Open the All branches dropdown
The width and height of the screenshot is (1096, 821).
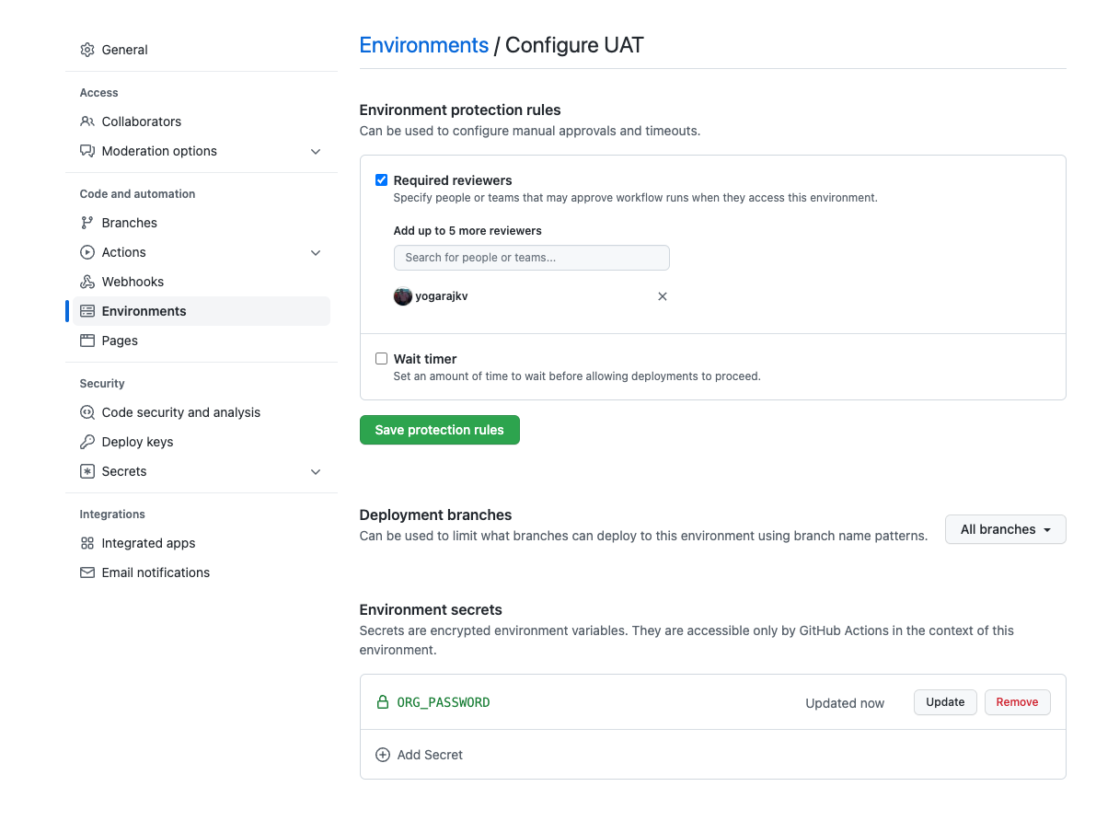(1005, 529)
